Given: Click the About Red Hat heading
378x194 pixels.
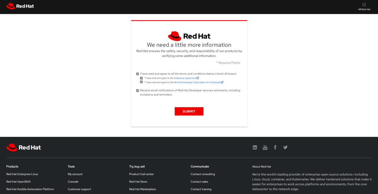Looking at the screenshot, I should pos(261,167).
